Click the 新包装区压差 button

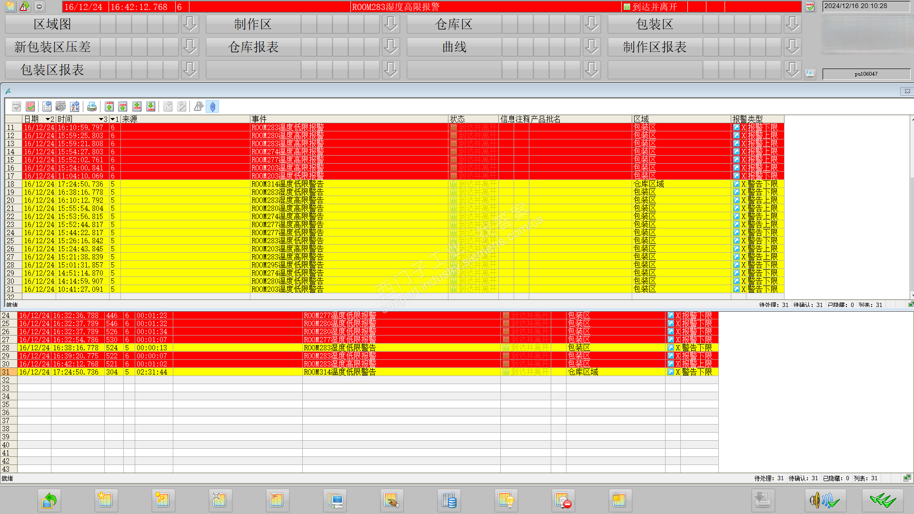point(52,47)
